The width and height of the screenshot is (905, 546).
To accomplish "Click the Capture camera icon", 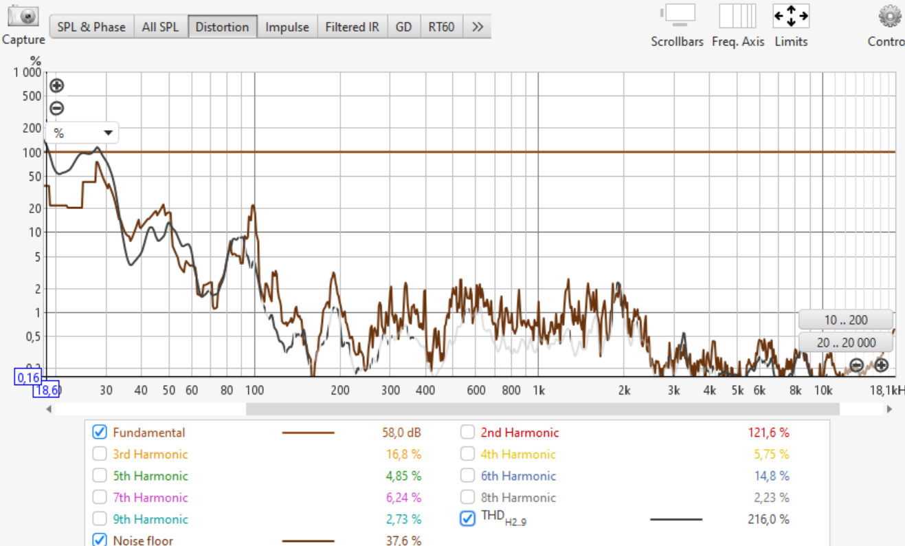I will point(23,16).
